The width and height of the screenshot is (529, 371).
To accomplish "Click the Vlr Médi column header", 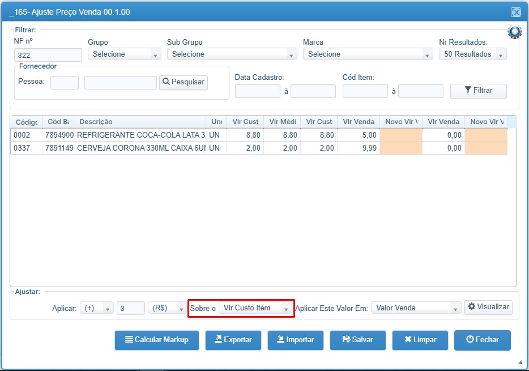I will [x=282, y=122].
